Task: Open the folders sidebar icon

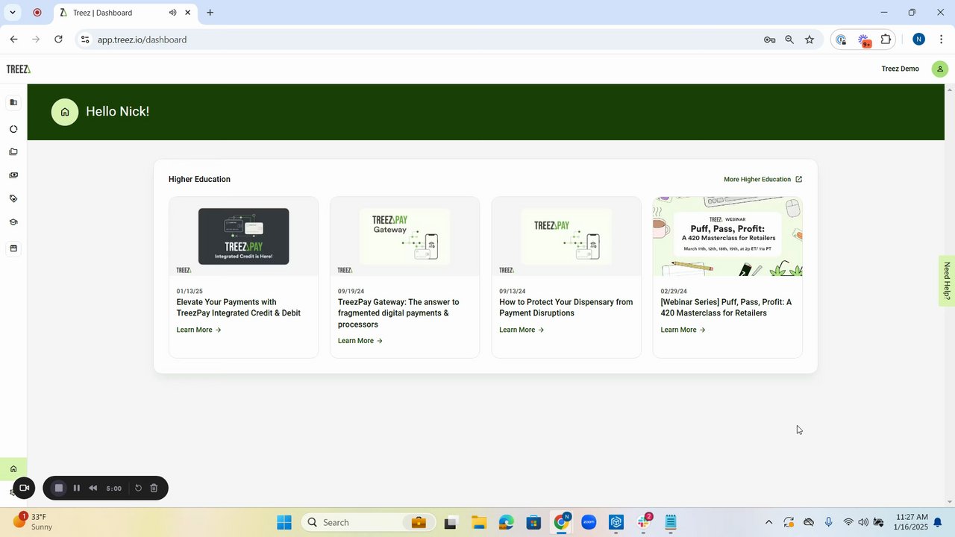Action: 13,152
